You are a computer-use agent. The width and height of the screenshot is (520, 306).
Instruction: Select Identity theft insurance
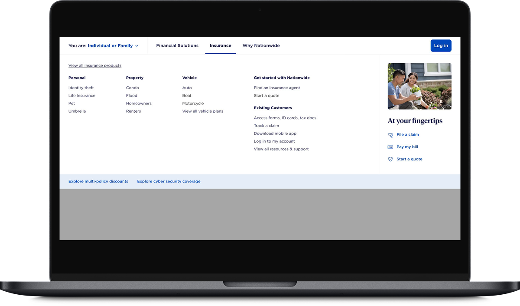pyautogui.click(x=81, y=88)
